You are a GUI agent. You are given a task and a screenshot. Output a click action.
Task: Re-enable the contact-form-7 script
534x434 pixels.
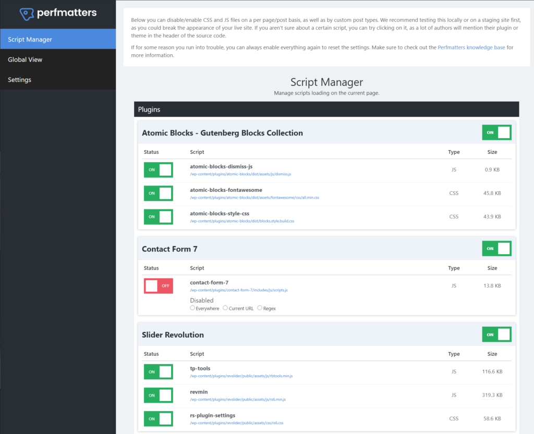158,286
